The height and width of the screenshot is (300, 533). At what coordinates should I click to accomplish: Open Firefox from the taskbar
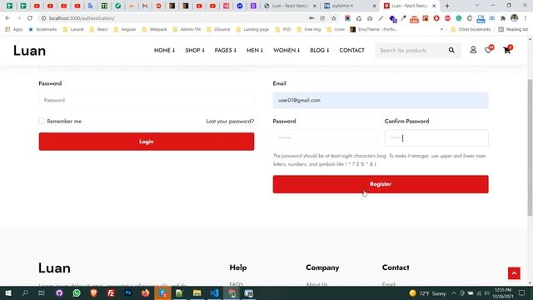145,292
